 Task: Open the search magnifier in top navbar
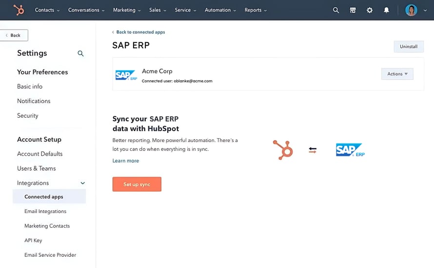tap(336, 10)
